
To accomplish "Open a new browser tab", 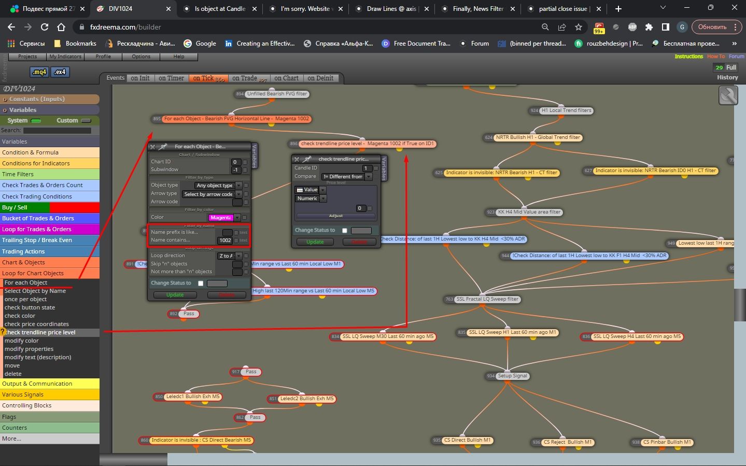I will tap(618, 9).
